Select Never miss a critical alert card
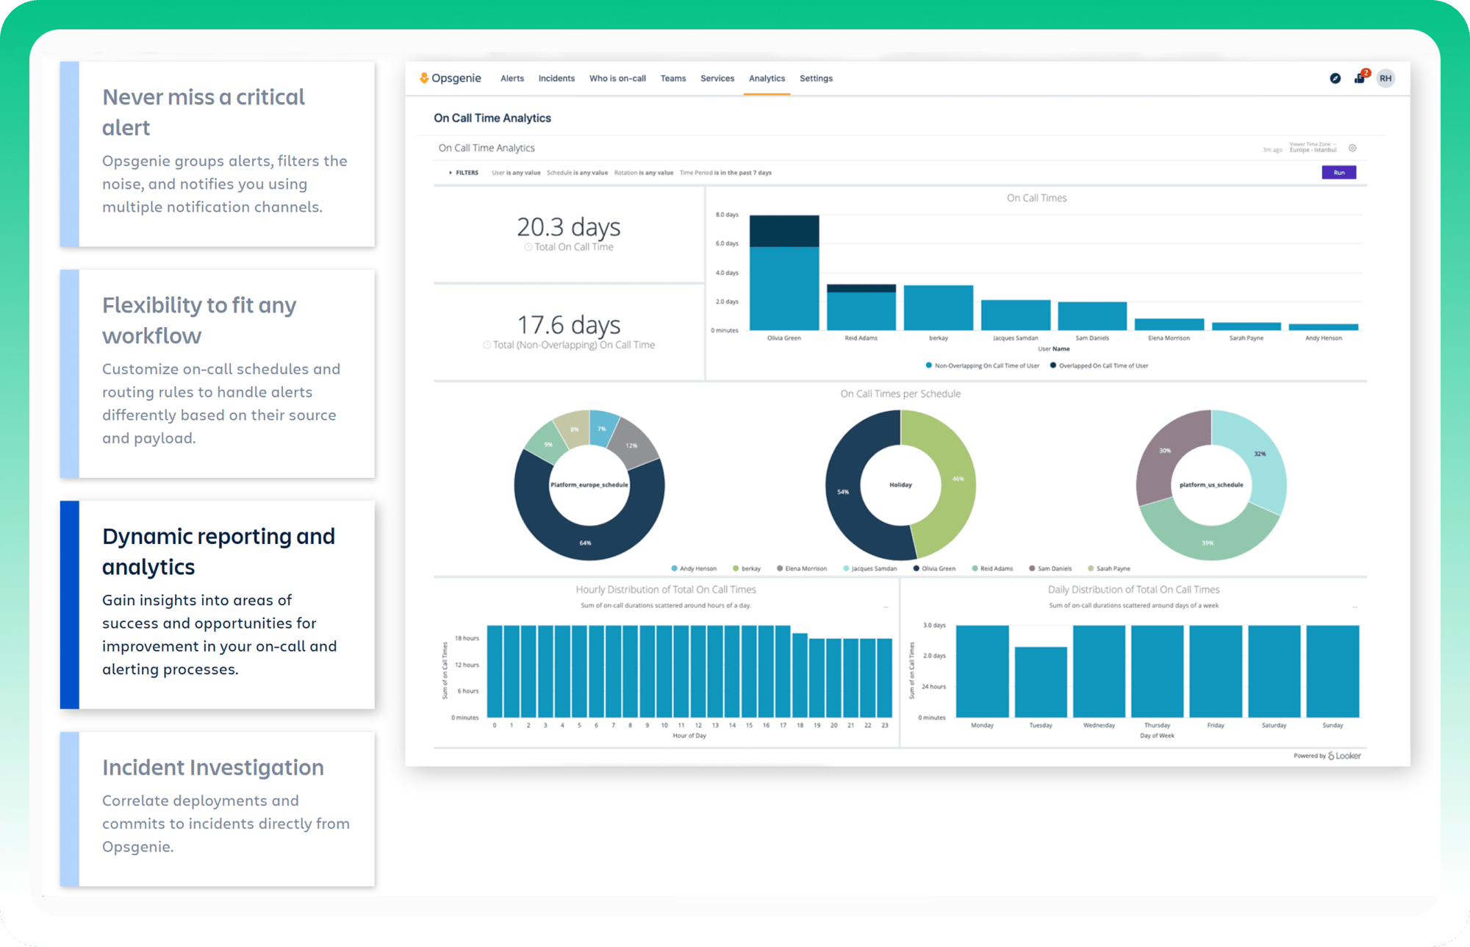Viewport: 1470px width, 947px height. [218, 154]
